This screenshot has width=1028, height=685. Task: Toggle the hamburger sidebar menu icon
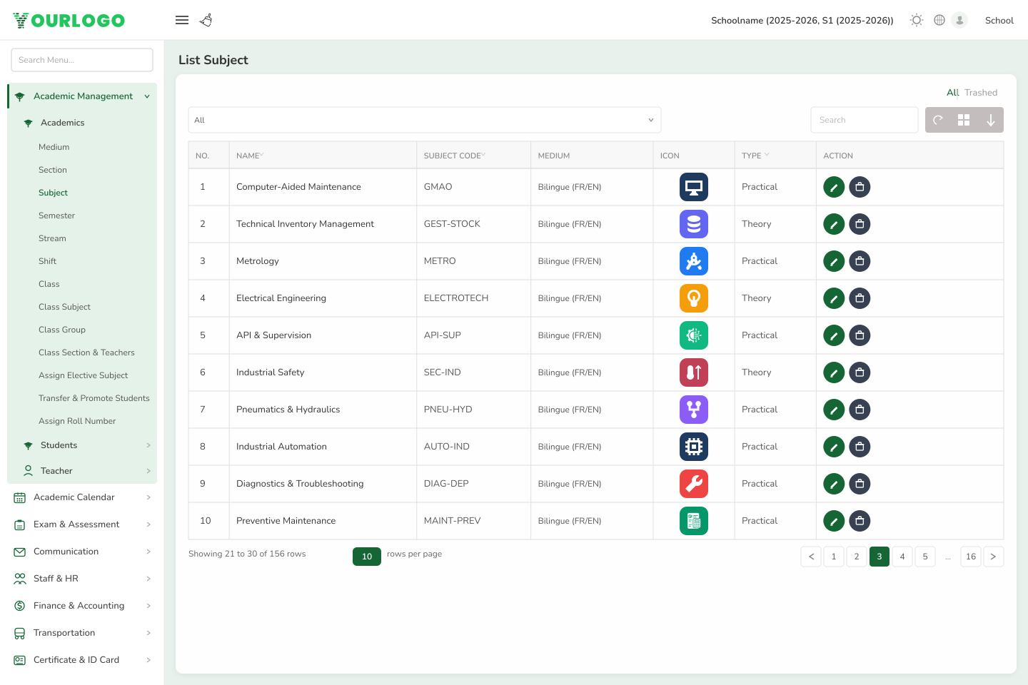click(182, 20)
